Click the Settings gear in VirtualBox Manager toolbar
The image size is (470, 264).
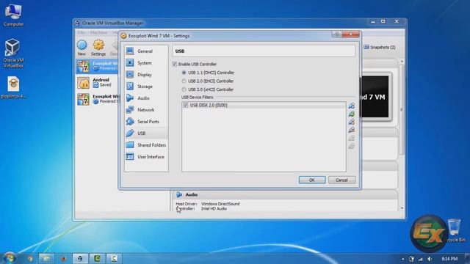(98, 48)
